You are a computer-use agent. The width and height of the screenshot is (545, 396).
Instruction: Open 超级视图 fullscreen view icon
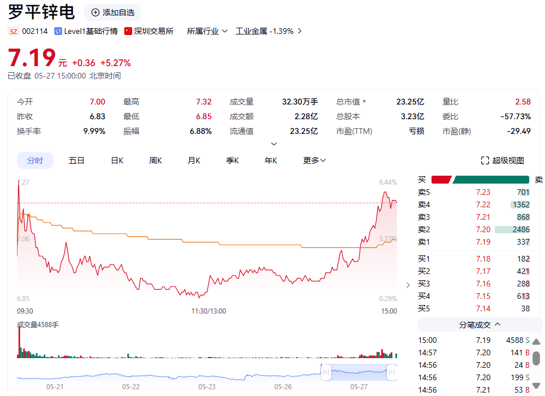click(485, 160)
